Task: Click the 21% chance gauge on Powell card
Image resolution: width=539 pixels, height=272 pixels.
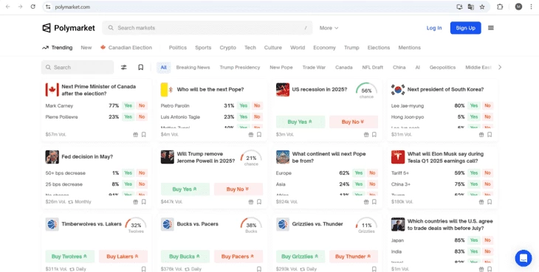Action: point(251,158)
